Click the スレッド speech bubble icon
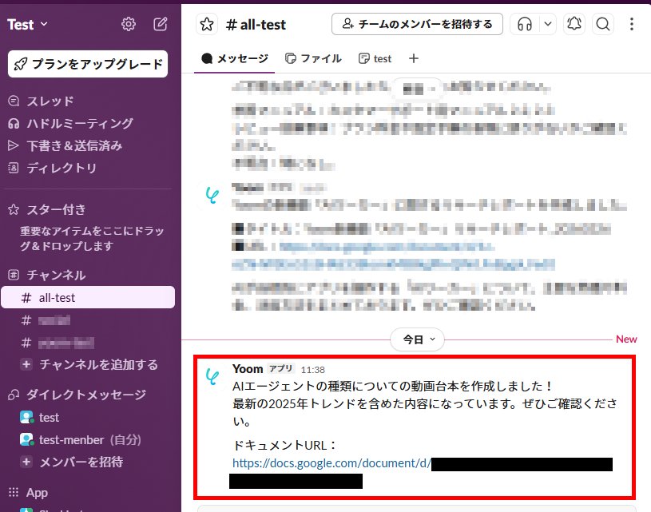 coord(14,101)
